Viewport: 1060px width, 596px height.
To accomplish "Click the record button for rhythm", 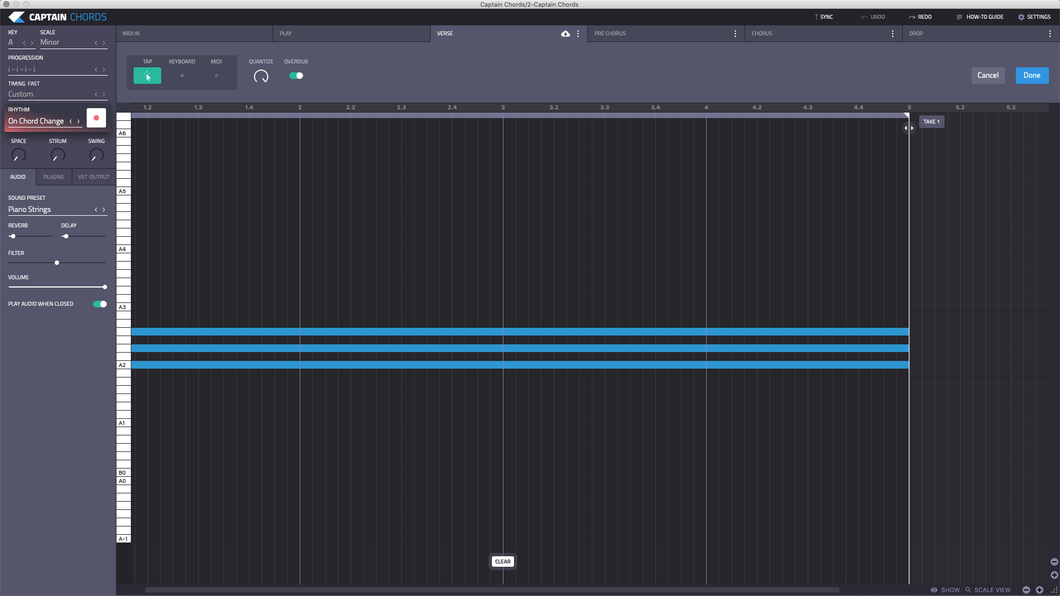I will pos(96,118).
